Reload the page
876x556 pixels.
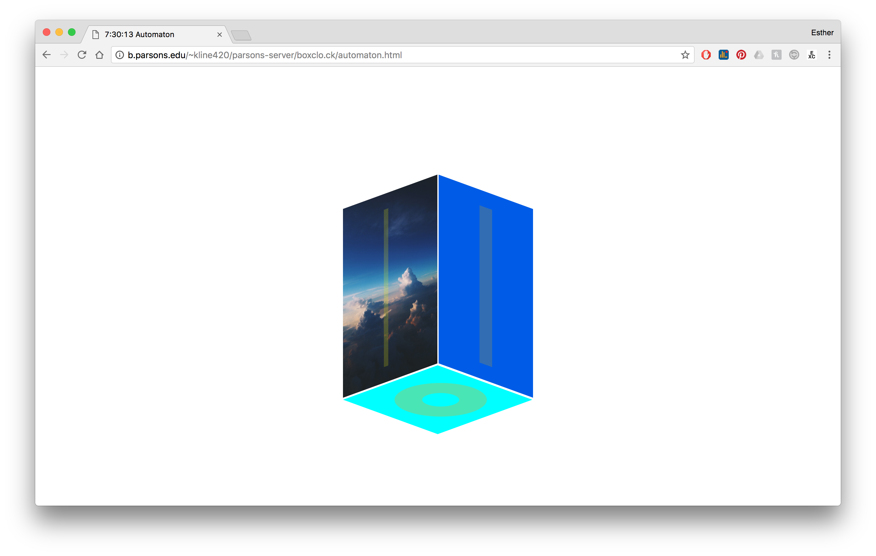click(x=82, y=55)
